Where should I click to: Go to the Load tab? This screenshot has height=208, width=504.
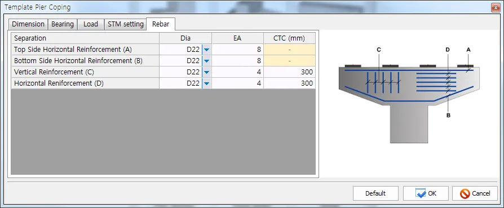[90, 24]
